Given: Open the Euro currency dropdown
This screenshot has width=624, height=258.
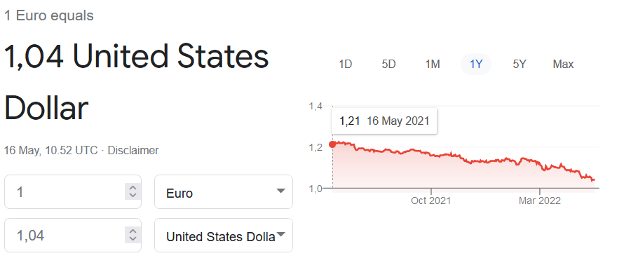Looking at the screenshot, I should coord(223,191).
